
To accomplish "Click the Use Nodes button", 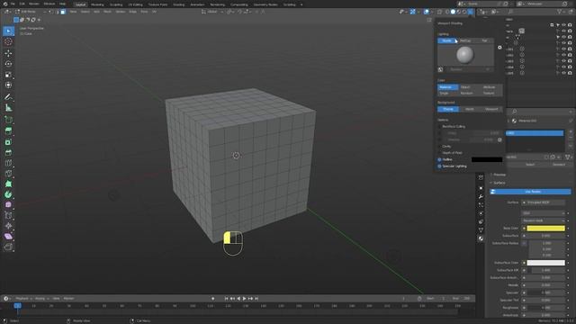I will [x=530, y=192].
